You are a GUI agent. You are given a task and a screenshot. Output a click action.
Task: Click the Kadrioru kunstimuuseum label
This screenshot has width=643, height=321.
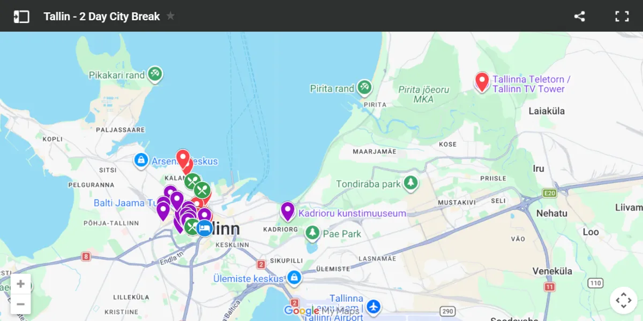pyautogui.click(x=352, y=213)
